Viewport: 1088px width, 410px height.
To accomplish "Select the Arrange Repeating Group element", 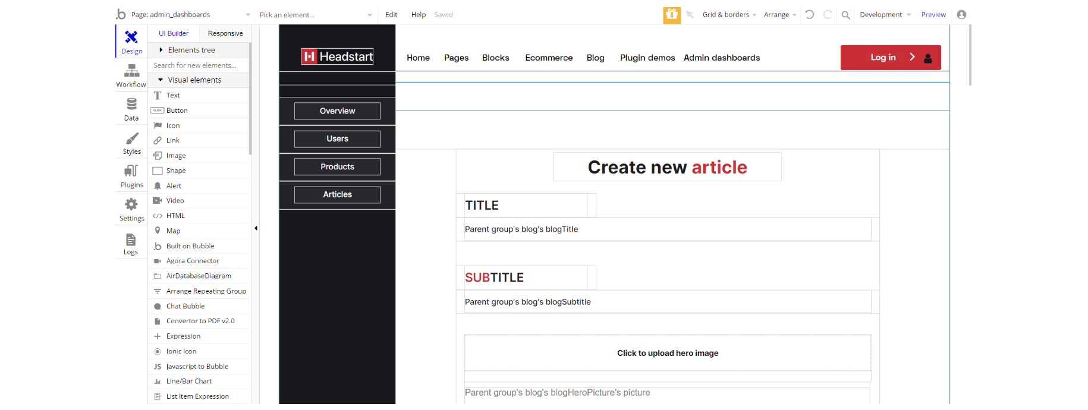I will [199, 291].
